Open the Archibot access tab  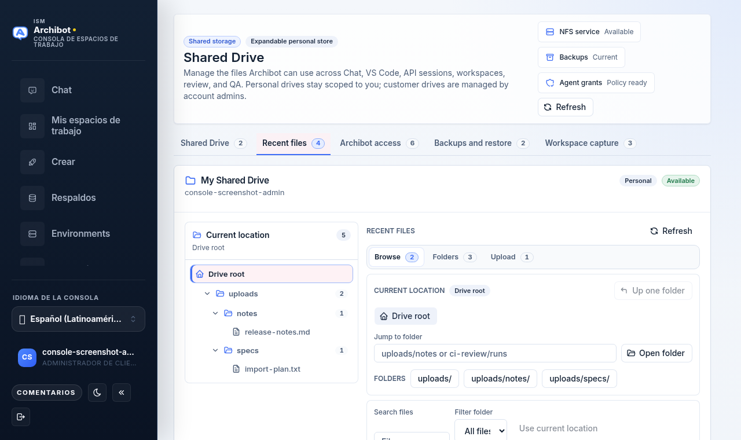(x=379, y=143)
